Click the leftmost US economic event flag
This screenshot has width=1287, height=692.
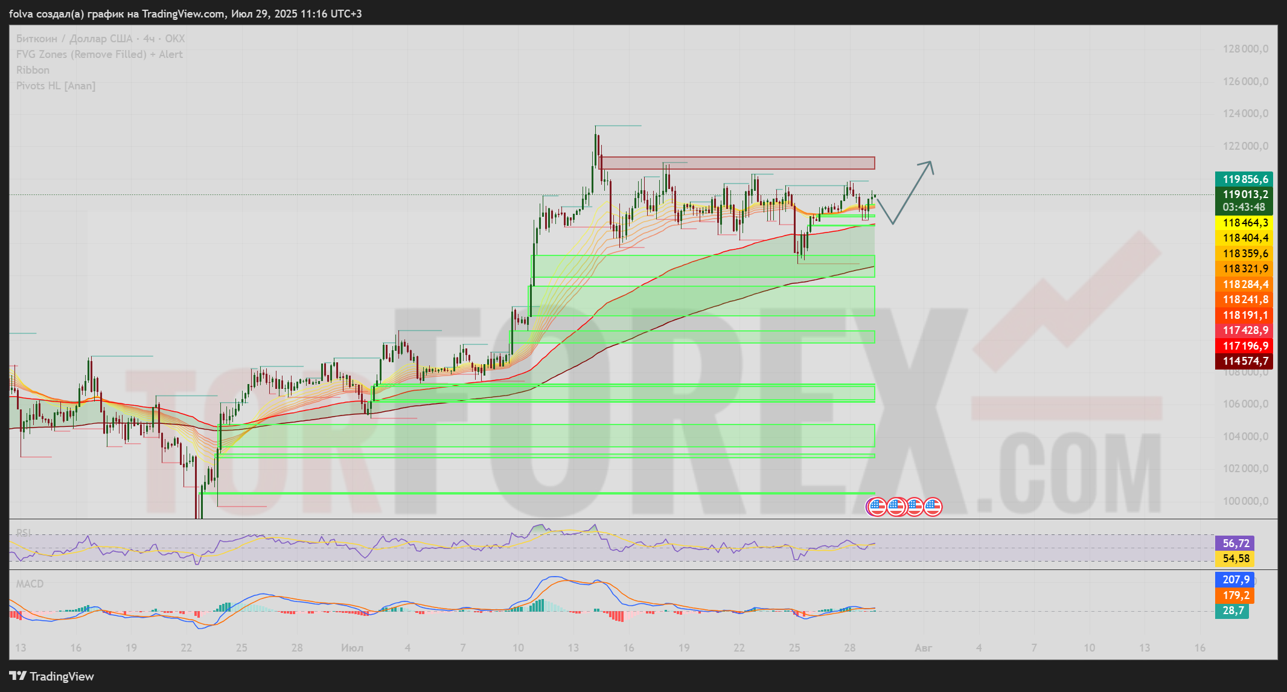(x=876, y=507)
